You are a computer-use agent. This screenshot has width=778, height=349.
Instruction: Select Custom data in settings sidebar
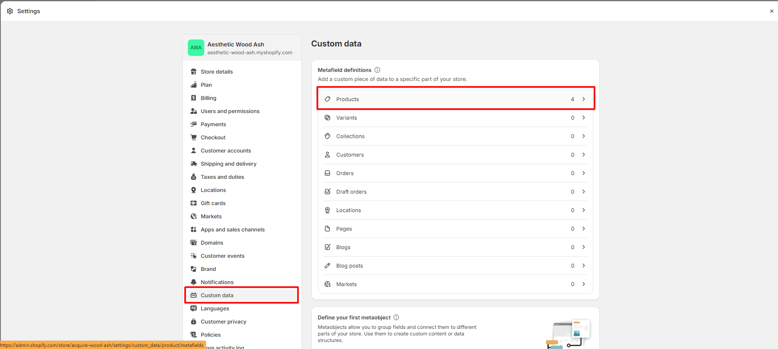click(217, 295)
